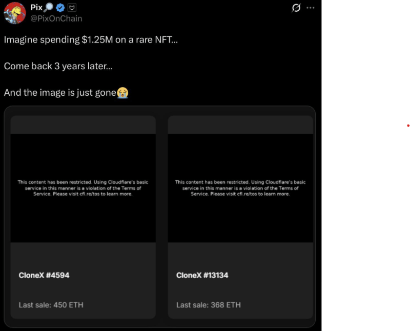This screenshot has height=331, width=410.
Task: Click the red dot in white margin
Action: pos(408,126)
